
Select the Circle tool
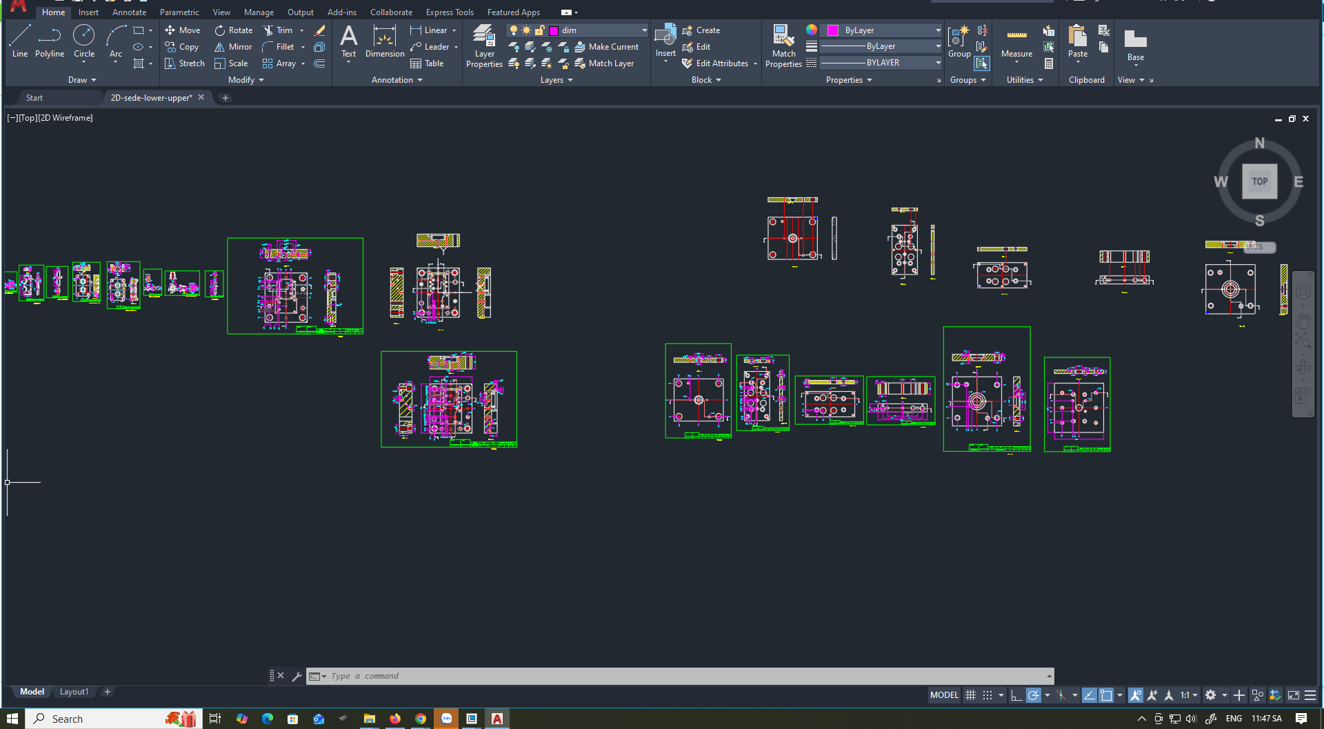point(84,41)
